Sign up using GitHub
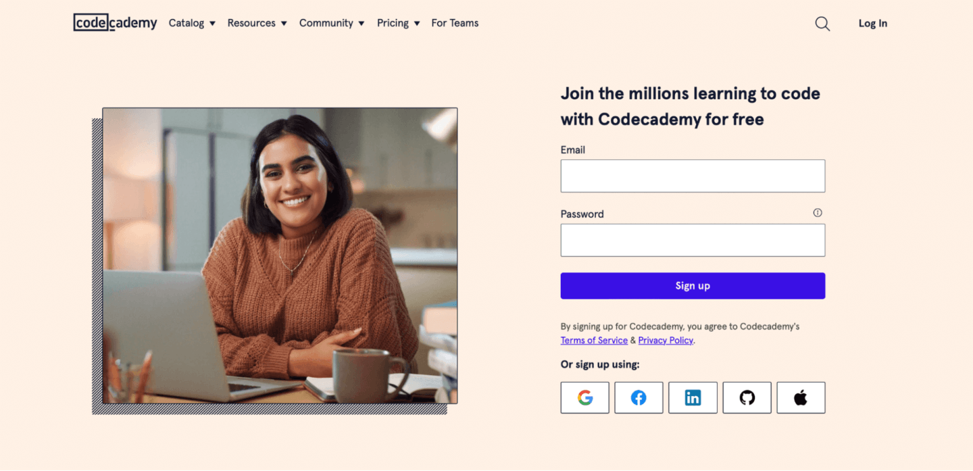The width and height of the screenshot is (973, 471). coord(747,397)
